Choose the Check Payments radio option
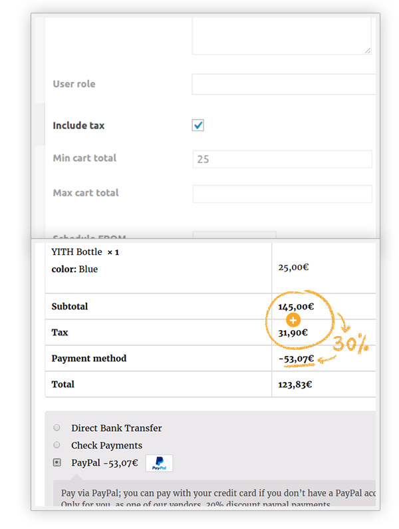Image resolution: width=399 pixels, height=529 pixels. [x=57, y=445]
